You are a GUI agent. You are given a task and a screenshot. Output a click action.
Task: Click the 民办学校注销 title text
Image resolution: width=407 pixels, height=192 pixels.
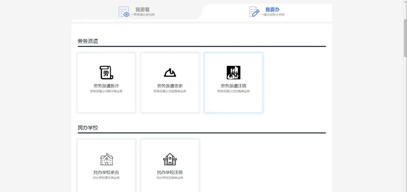(170, 172)
